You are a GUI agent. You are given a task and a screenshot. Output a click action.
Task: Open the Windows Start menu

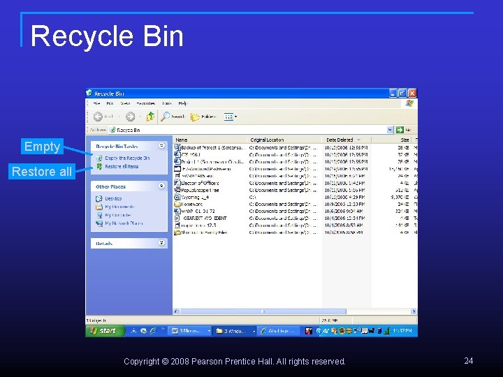(x=105, y=331)
